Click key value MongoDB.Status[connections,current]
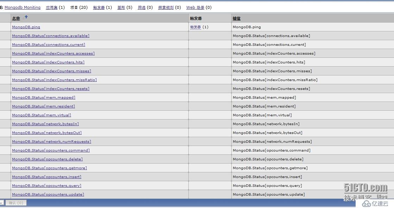 tap(269, 44)
